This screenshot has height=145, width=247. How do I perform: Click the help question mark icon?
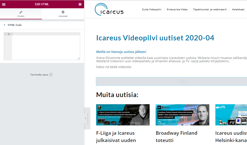click(51, 75)
